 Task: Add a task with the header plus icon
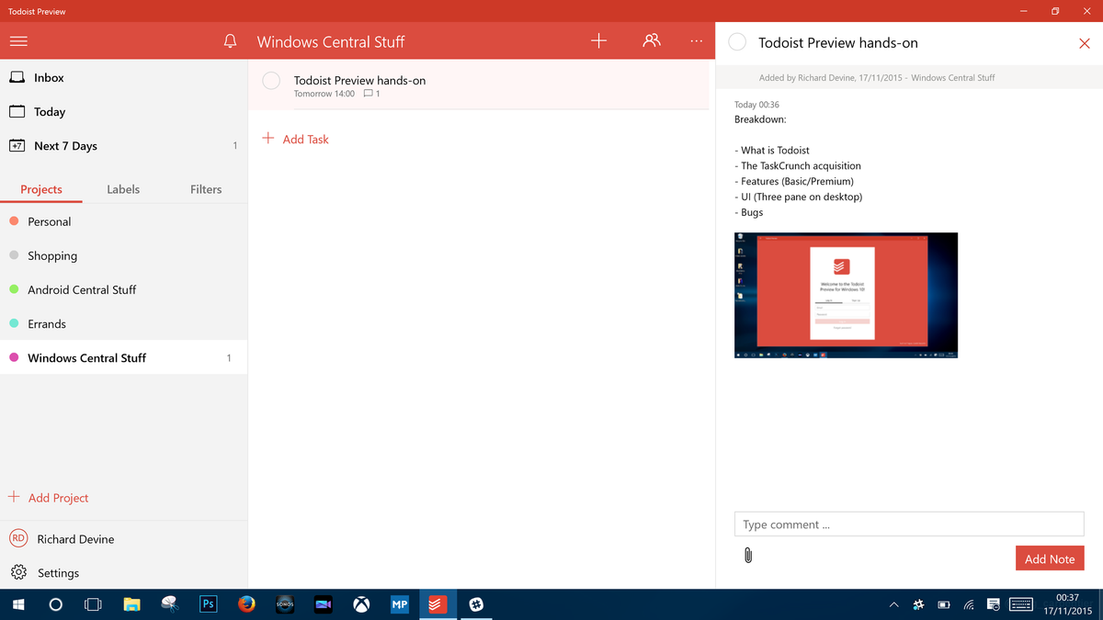[598, 41]
